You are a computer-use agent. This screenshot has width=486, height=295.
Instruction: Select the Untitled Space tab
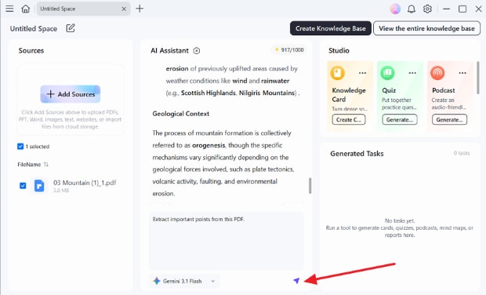(83, 9)
